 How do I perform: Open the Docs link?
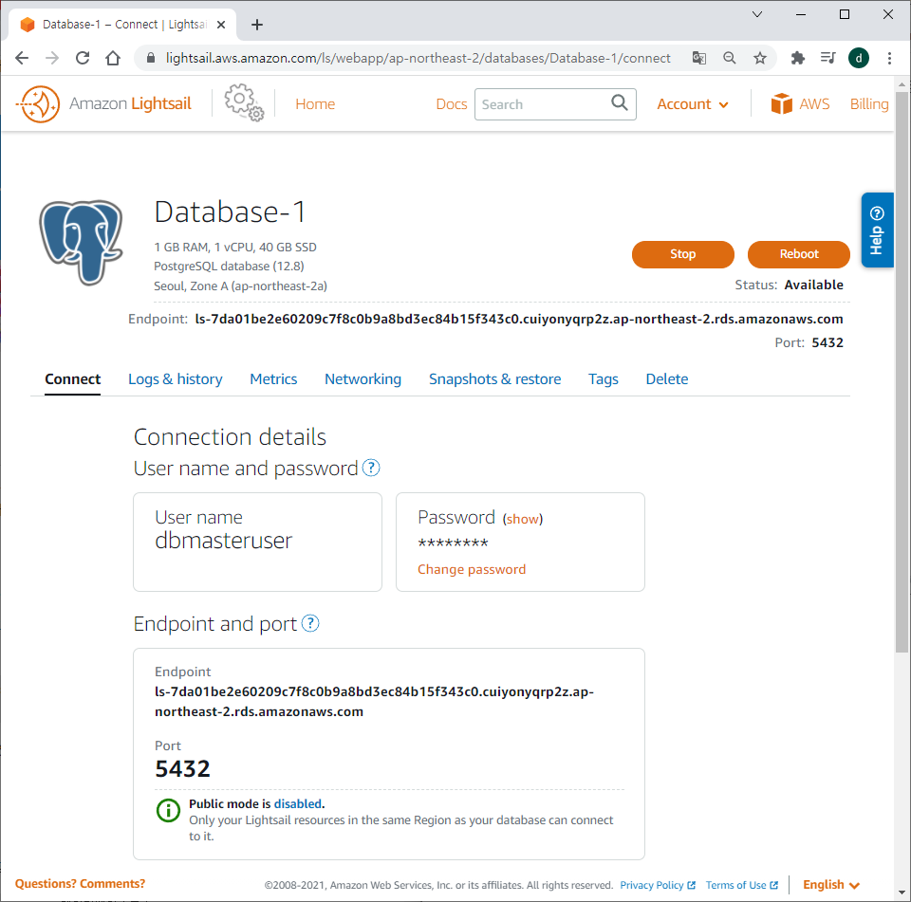click(452, 104)
